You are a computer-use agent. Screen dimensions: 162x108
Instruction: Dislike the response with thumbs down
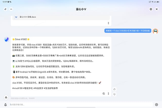point(114,94)
